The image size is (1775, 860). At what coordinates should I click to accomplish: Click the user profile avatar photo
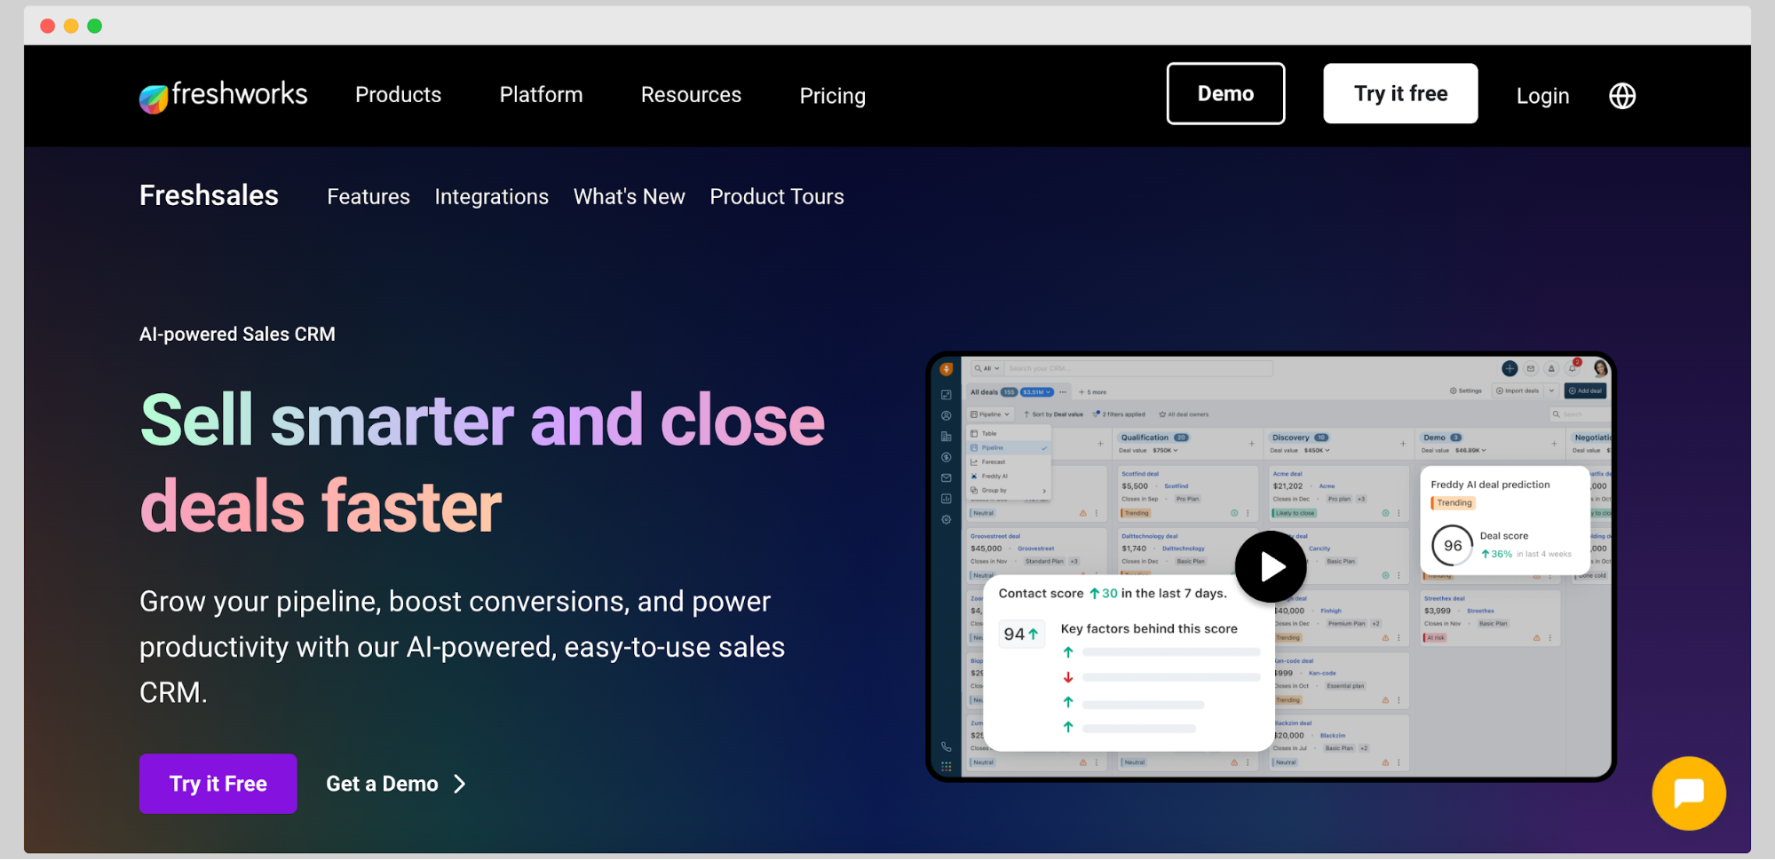coord(1600,368)
